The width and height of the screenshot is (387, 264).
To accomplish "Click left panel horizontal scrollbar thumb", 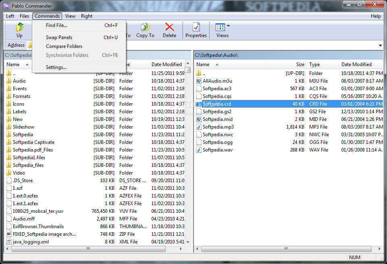I will (x=88, y=249).
